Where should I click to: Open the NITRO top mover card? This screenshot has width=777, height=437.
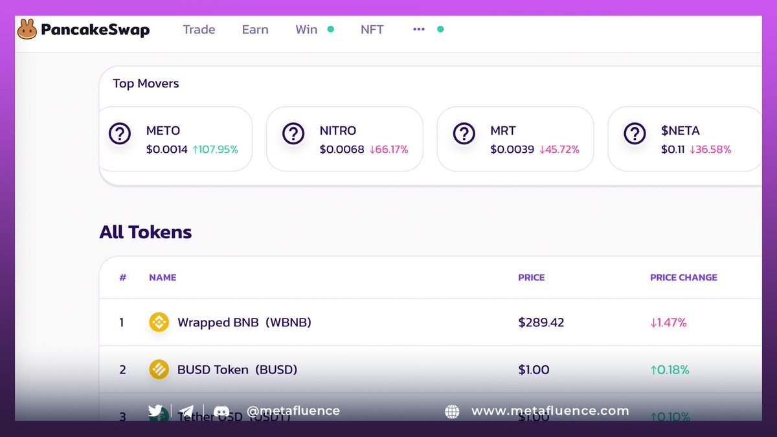[344, 139]
